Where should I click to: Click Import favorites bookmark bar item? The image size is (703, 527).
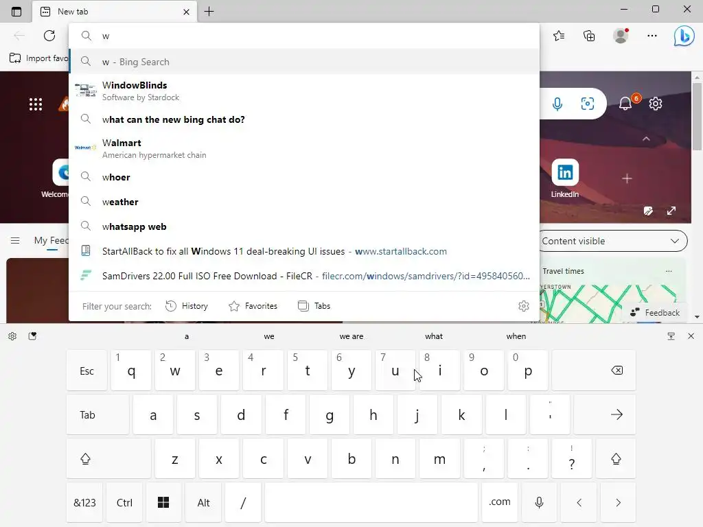[x=38, y=58]
